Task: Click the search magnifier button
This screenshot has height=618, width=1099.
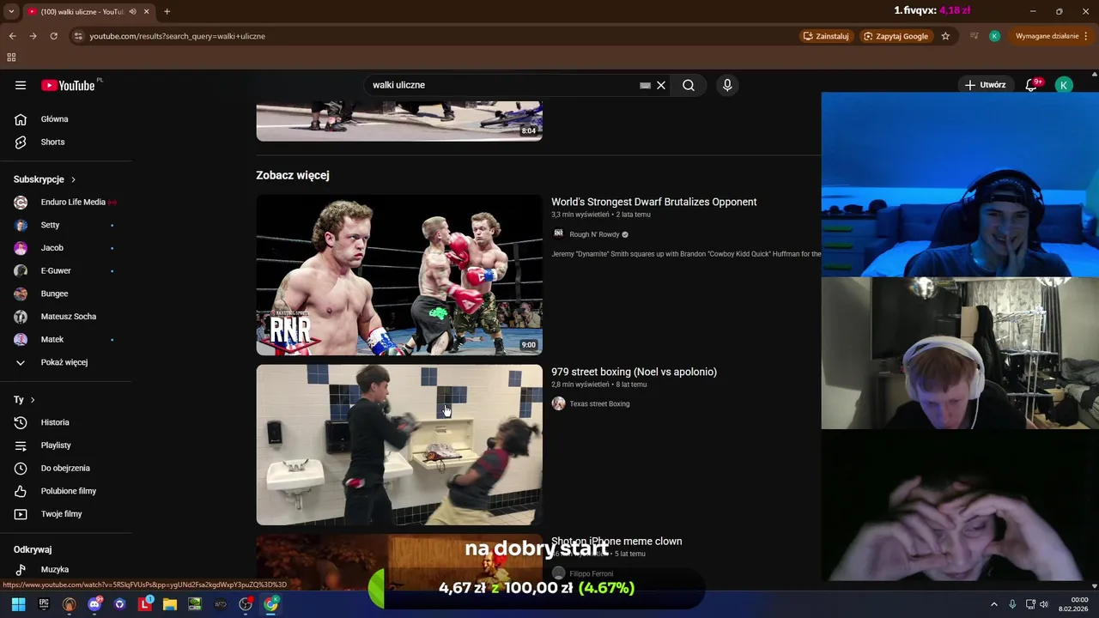Action: pyautogui.click(x=689, y=85)
